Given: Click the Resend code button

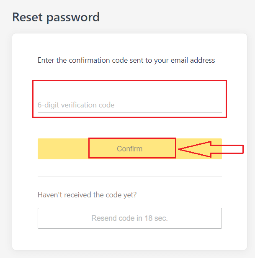Looking at the screenshot, I should (x=129, y=218).
